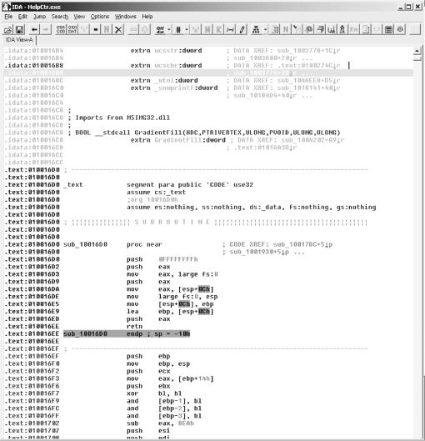Click the highlighted sub_1001600 endp line
This screenshot has width=425, height=441.
127,333
